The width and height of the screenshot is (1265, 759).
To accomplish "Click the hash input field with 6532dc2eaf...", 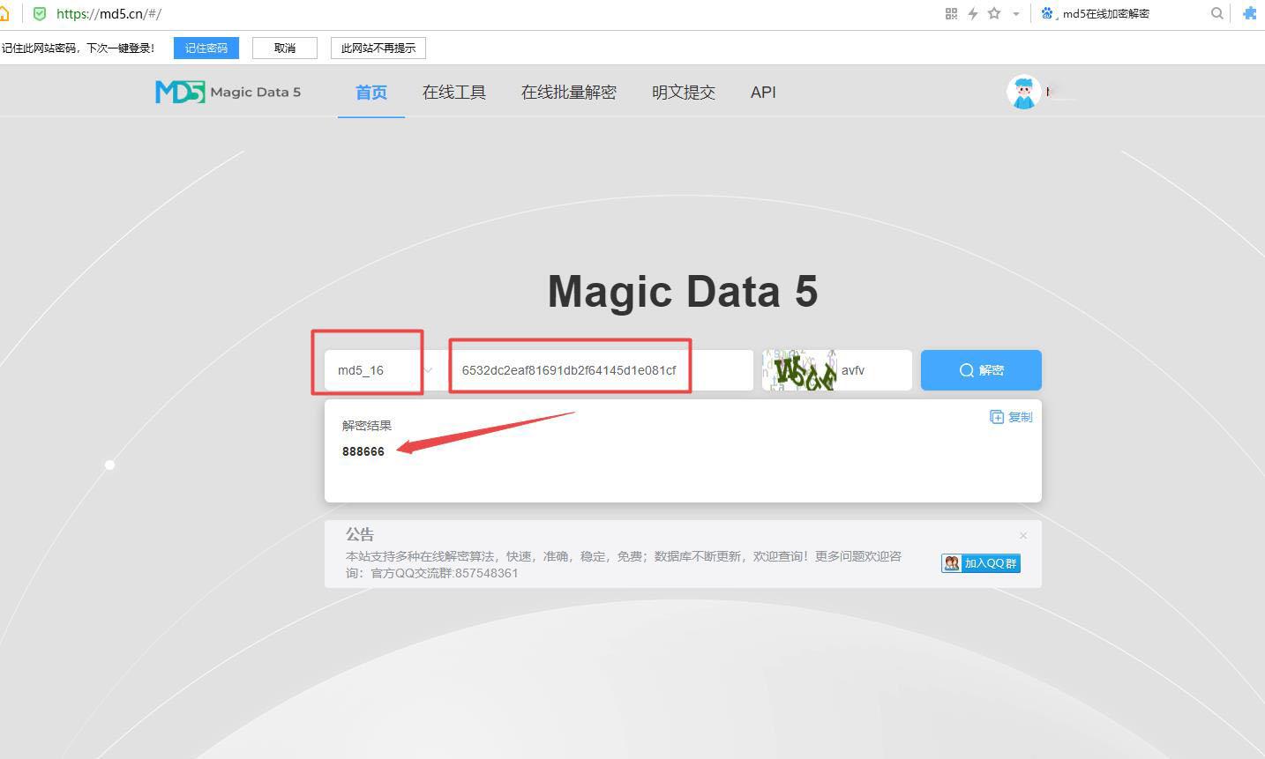I will [601, 370].
